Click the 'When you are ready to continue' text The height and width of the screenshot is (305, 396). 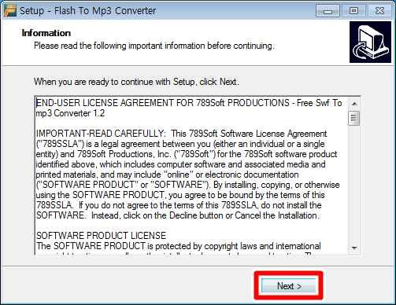(136, 82)
